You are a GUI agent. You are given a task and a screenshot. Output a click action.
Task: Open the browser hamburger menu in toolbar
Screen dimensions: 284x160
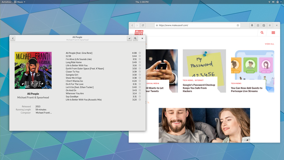[x=270, y=25]
